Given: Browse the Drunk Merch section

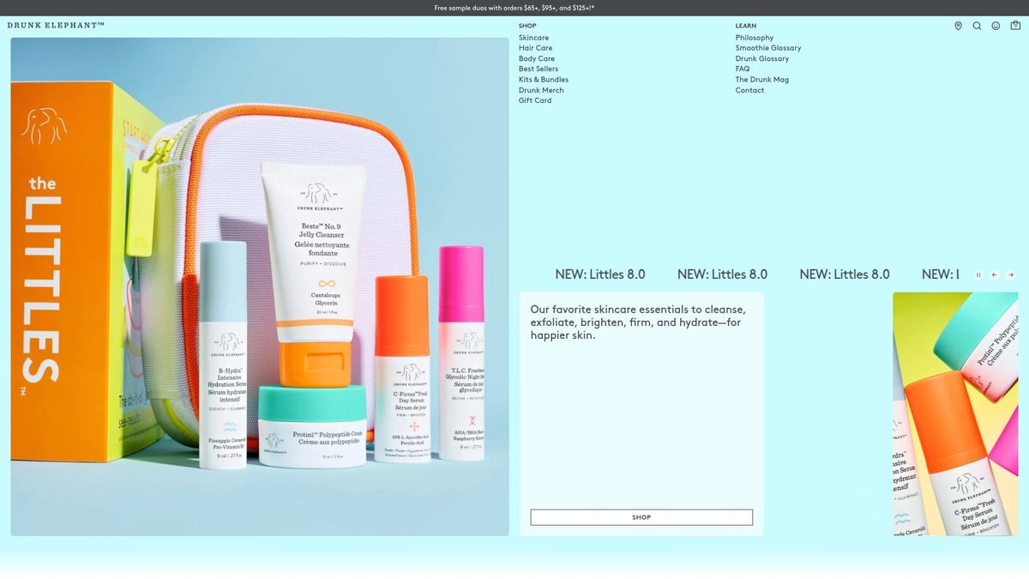Looking at the screenshot, I should (x=541, y=89).
